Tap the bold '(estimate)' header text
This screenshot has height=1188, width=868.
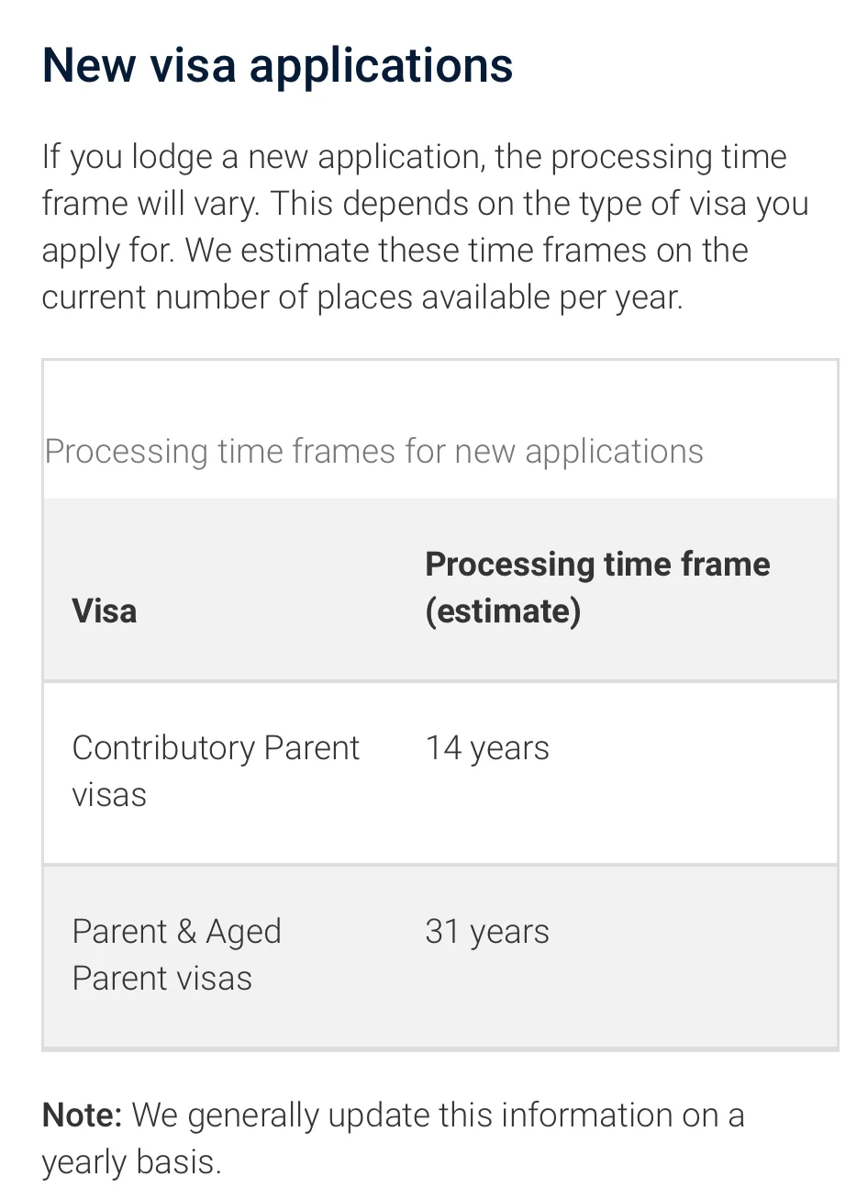(503, 611)
